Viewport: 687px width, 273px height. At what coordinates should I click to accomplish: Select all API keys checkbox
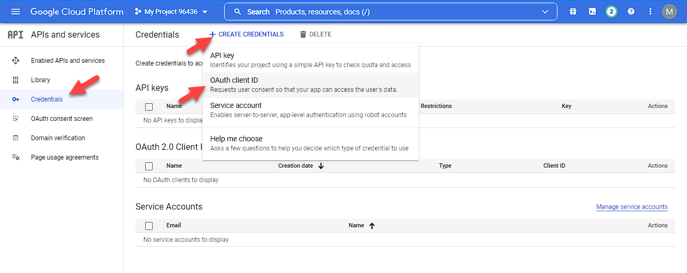[149, 106]
